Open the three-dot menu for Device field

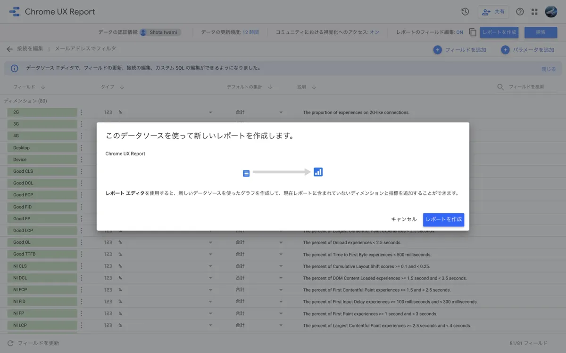pyautogui.click(x=82, y=160)
